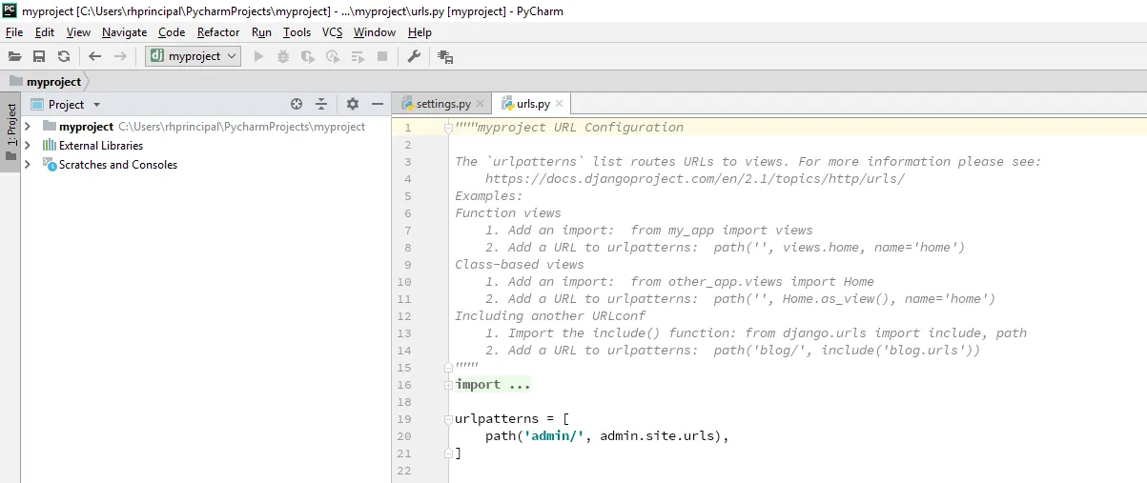The width and height of the screenshot is (1147, 483).
Task: Hide the Project panel with minus icon
Action: click(378, 104)
